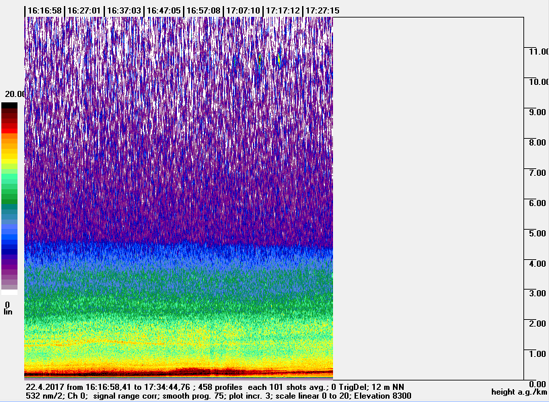The image size is (549, 402).
Task: Click the 'signal range corr' footer text
Action: coord(126,396)
